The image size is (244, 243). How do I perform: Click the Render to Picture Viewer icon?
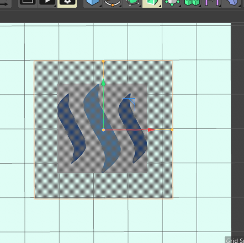click(47, 2)
